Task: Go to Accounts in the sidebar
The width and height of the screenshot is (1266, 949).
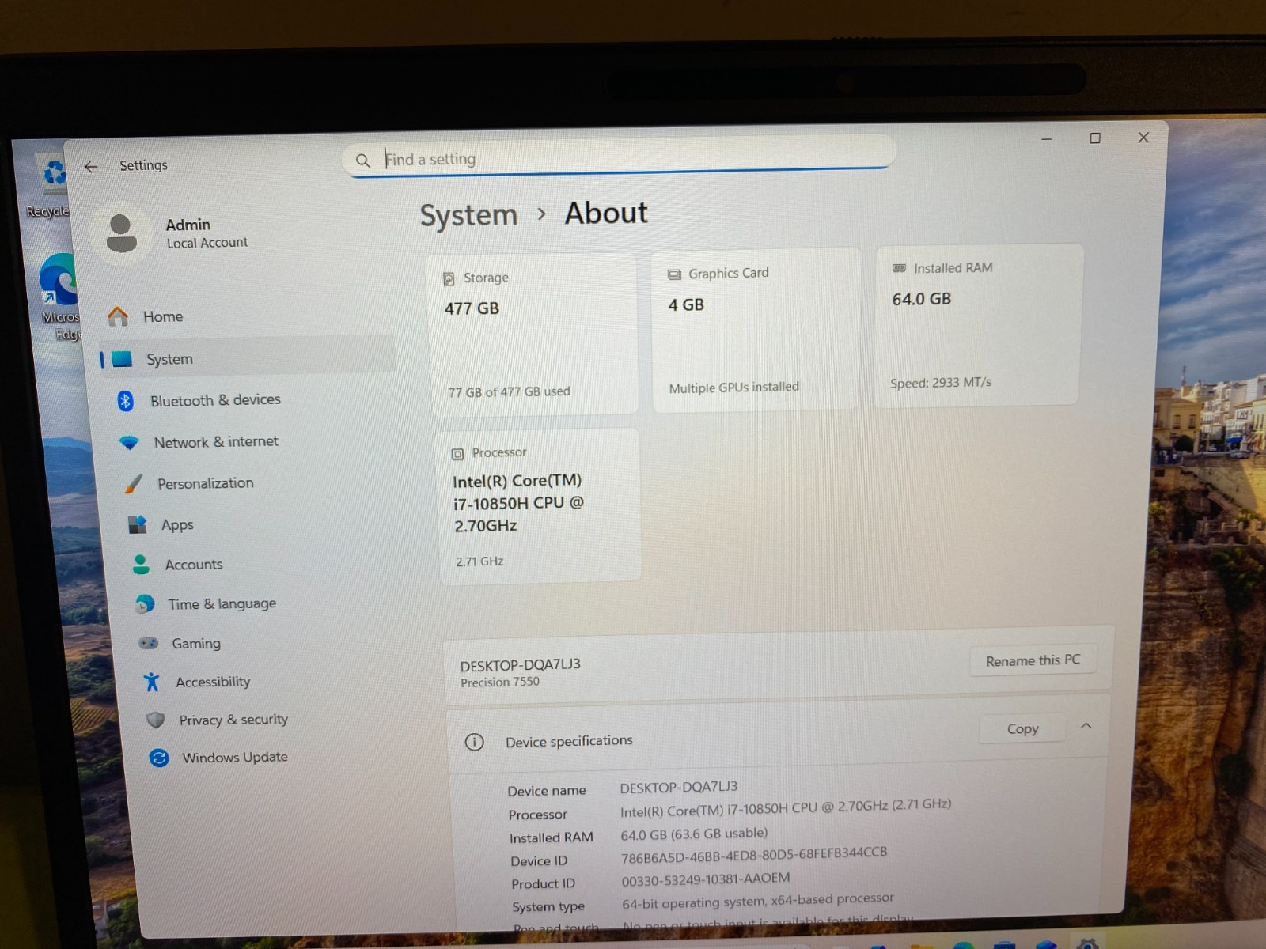Action: [x=194, y=565]
